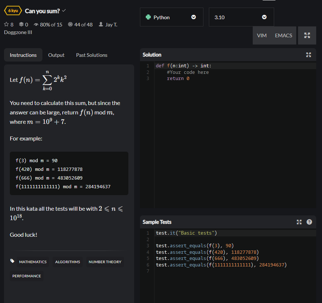Screen dimensions: 322x303
Task: Click the 6 kyu rank badge
Action: 13,10
